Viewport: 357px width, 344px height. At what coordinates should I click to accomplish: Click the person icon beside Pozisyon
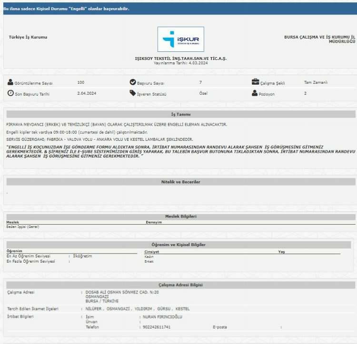[x=255, y=93]
